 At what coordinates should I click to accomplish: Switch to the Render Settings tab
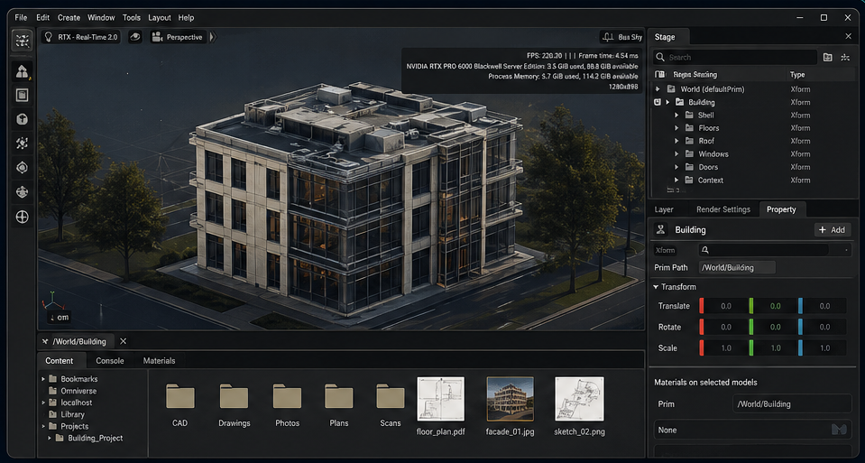(x=723, y=209)
